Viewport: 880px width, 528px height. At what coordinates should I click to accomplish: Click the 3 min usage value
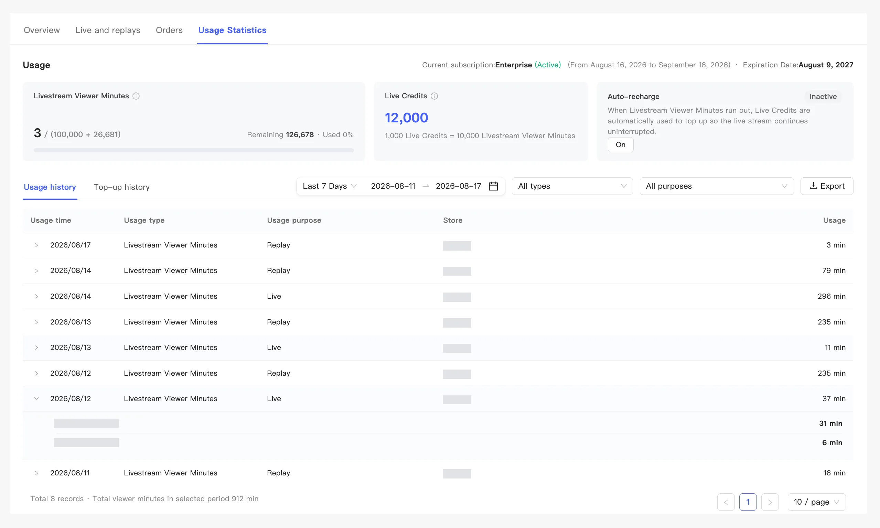pyautogui.click(x=836, y=245)
